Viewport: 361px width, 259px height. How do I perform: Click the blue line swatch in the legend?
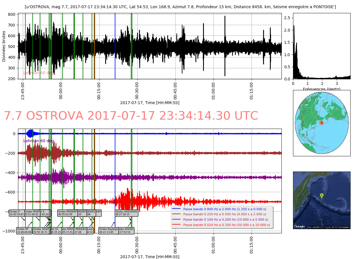[x=177, y=209]
